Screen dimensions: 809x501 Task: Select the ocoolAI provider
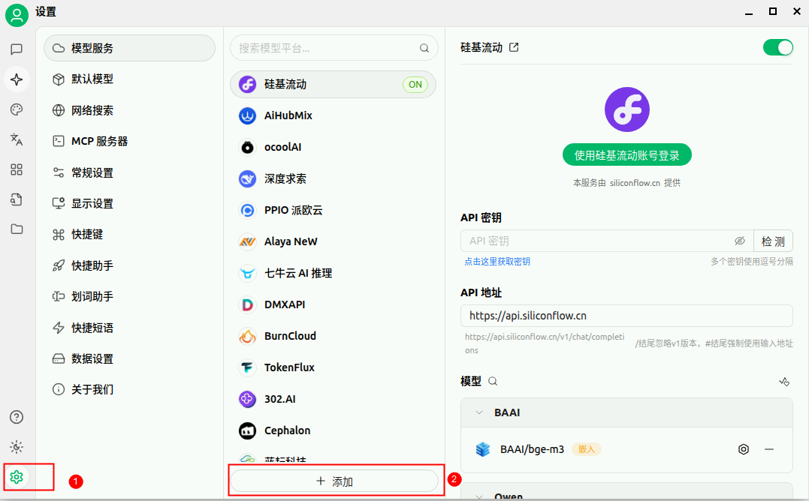(x=334, y=147)
